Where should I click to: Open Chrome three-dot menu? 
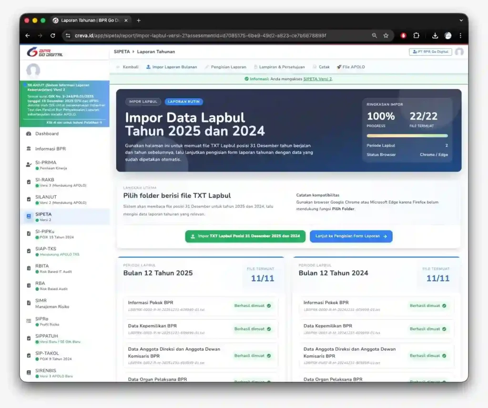[460, 36]
